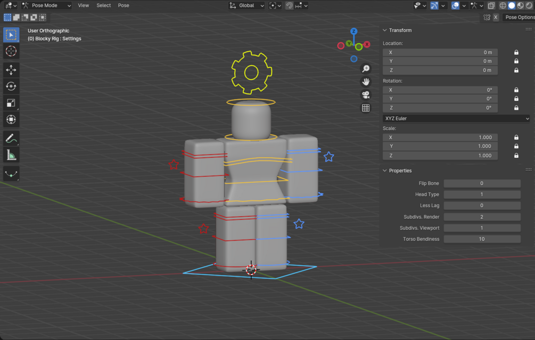Image resolution: width=535 pixels, height=340 pixels.
Task: Open the overlays options dropdown arrow
Action: point(464,5)
